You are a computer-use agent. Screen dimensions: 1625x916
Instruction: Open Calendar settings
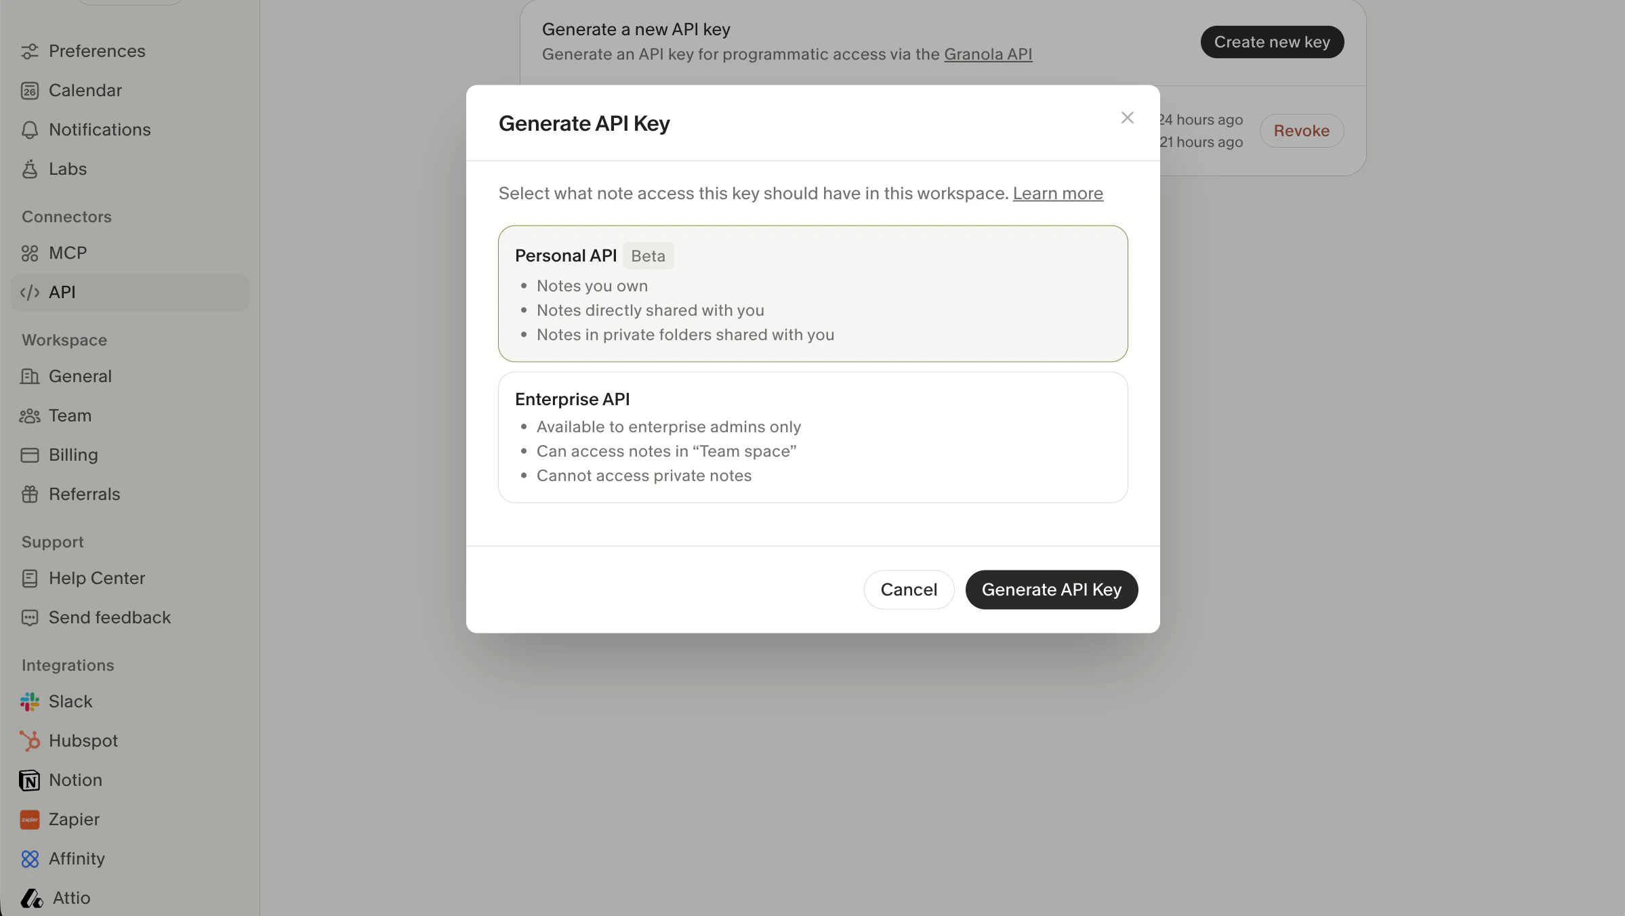pos(85,90)
